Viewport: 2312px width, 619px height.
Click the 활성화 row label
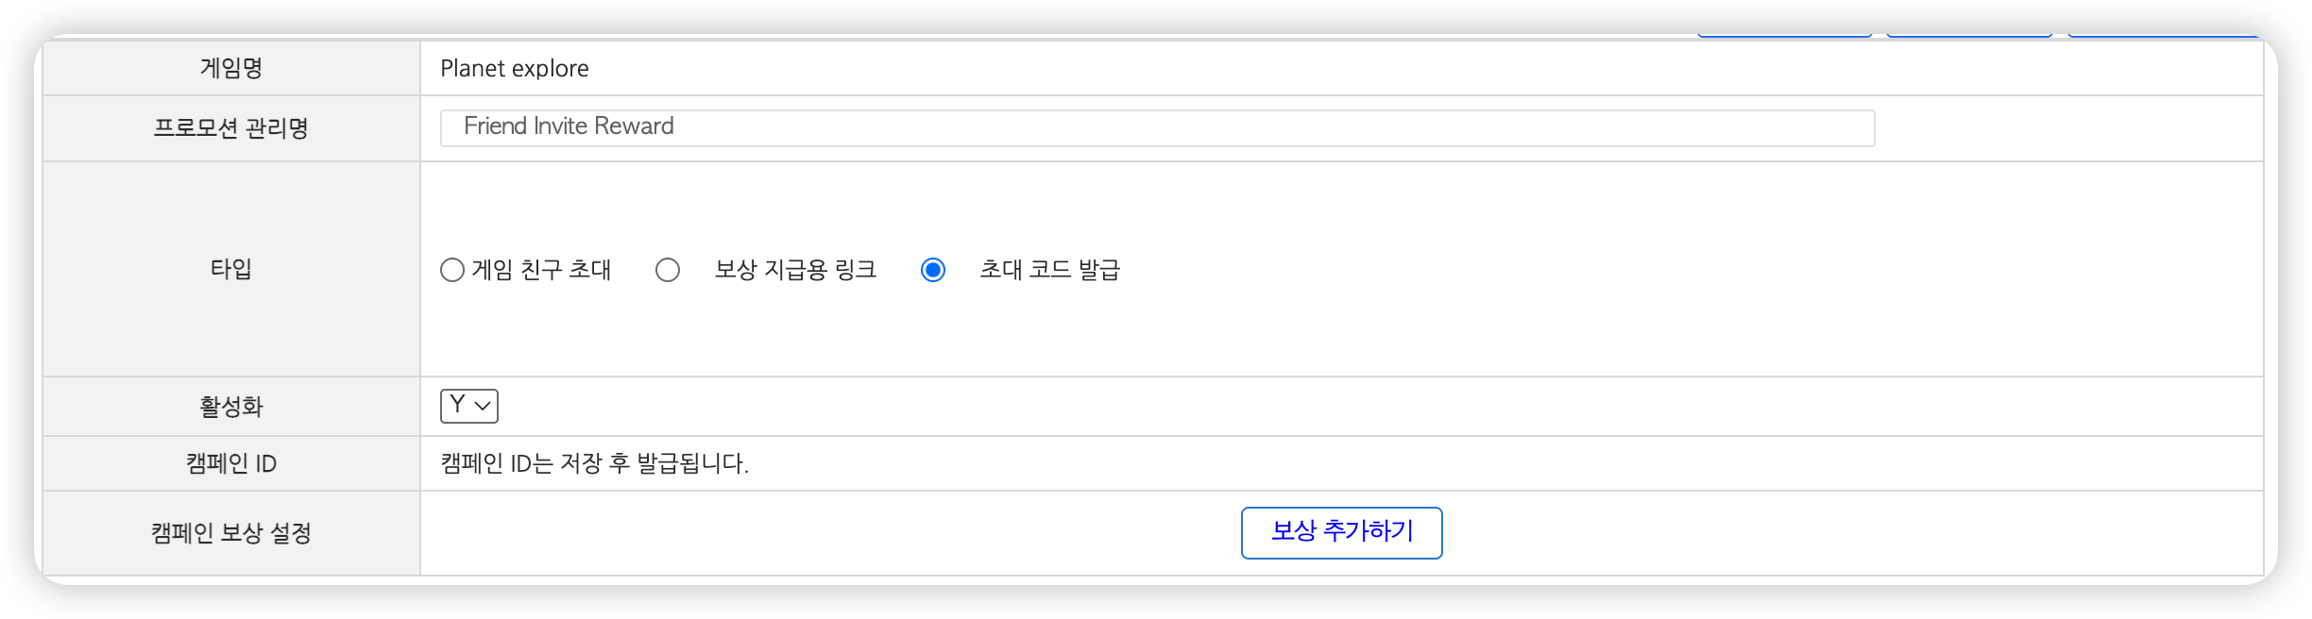(x=231, y=407)
